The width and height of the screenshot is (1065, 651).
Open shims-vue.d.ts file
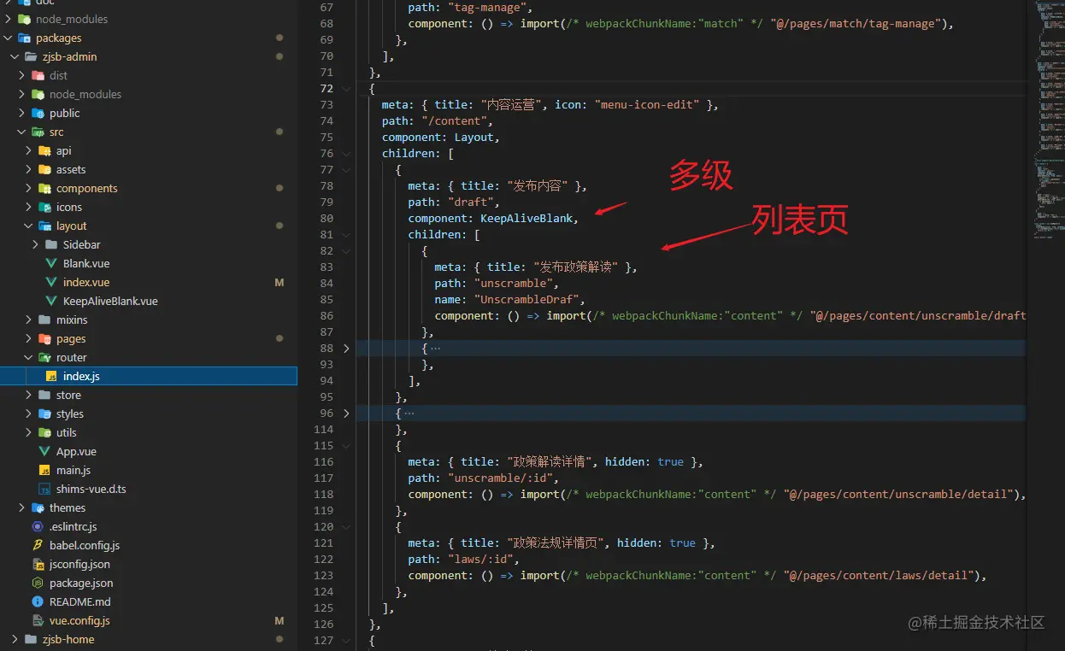point(91,489)
